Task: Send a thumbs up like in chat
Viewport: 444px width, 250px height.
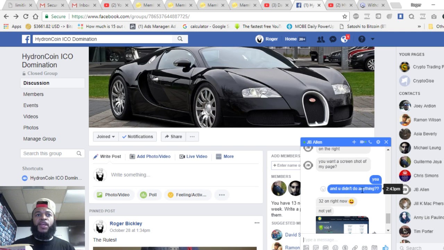Action: coord(385,248)
